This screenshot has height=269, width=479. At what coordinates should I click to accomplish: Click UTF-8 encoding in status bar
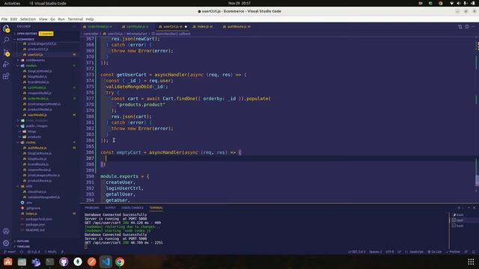pyautogui.click(x=389, y=252)
